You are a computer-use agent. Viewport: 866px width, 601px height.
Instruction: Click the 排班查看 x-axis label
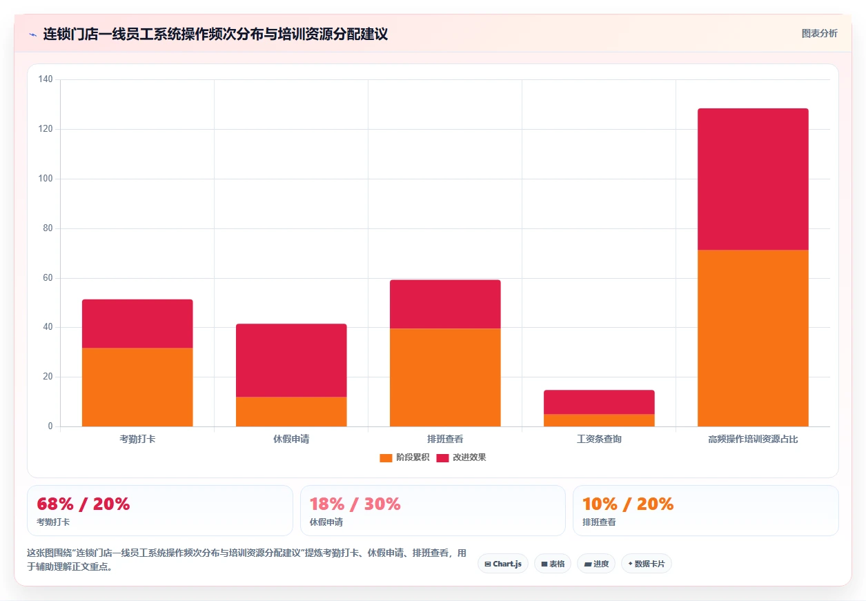pyautogui.click(x=445, y=439)
